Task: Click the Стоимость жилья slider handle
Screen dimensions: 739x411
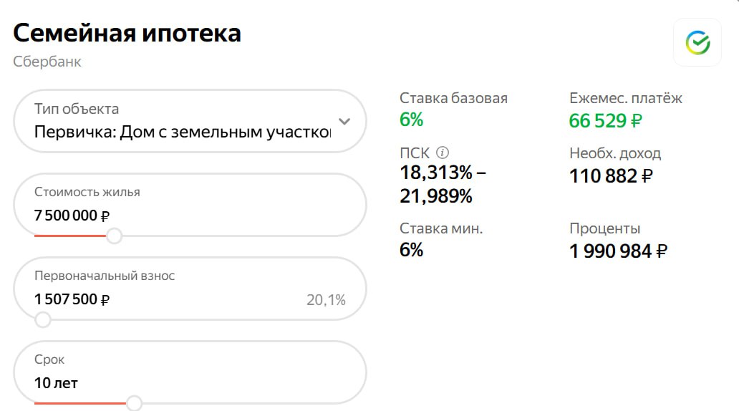Action: [x=114, y=236]
